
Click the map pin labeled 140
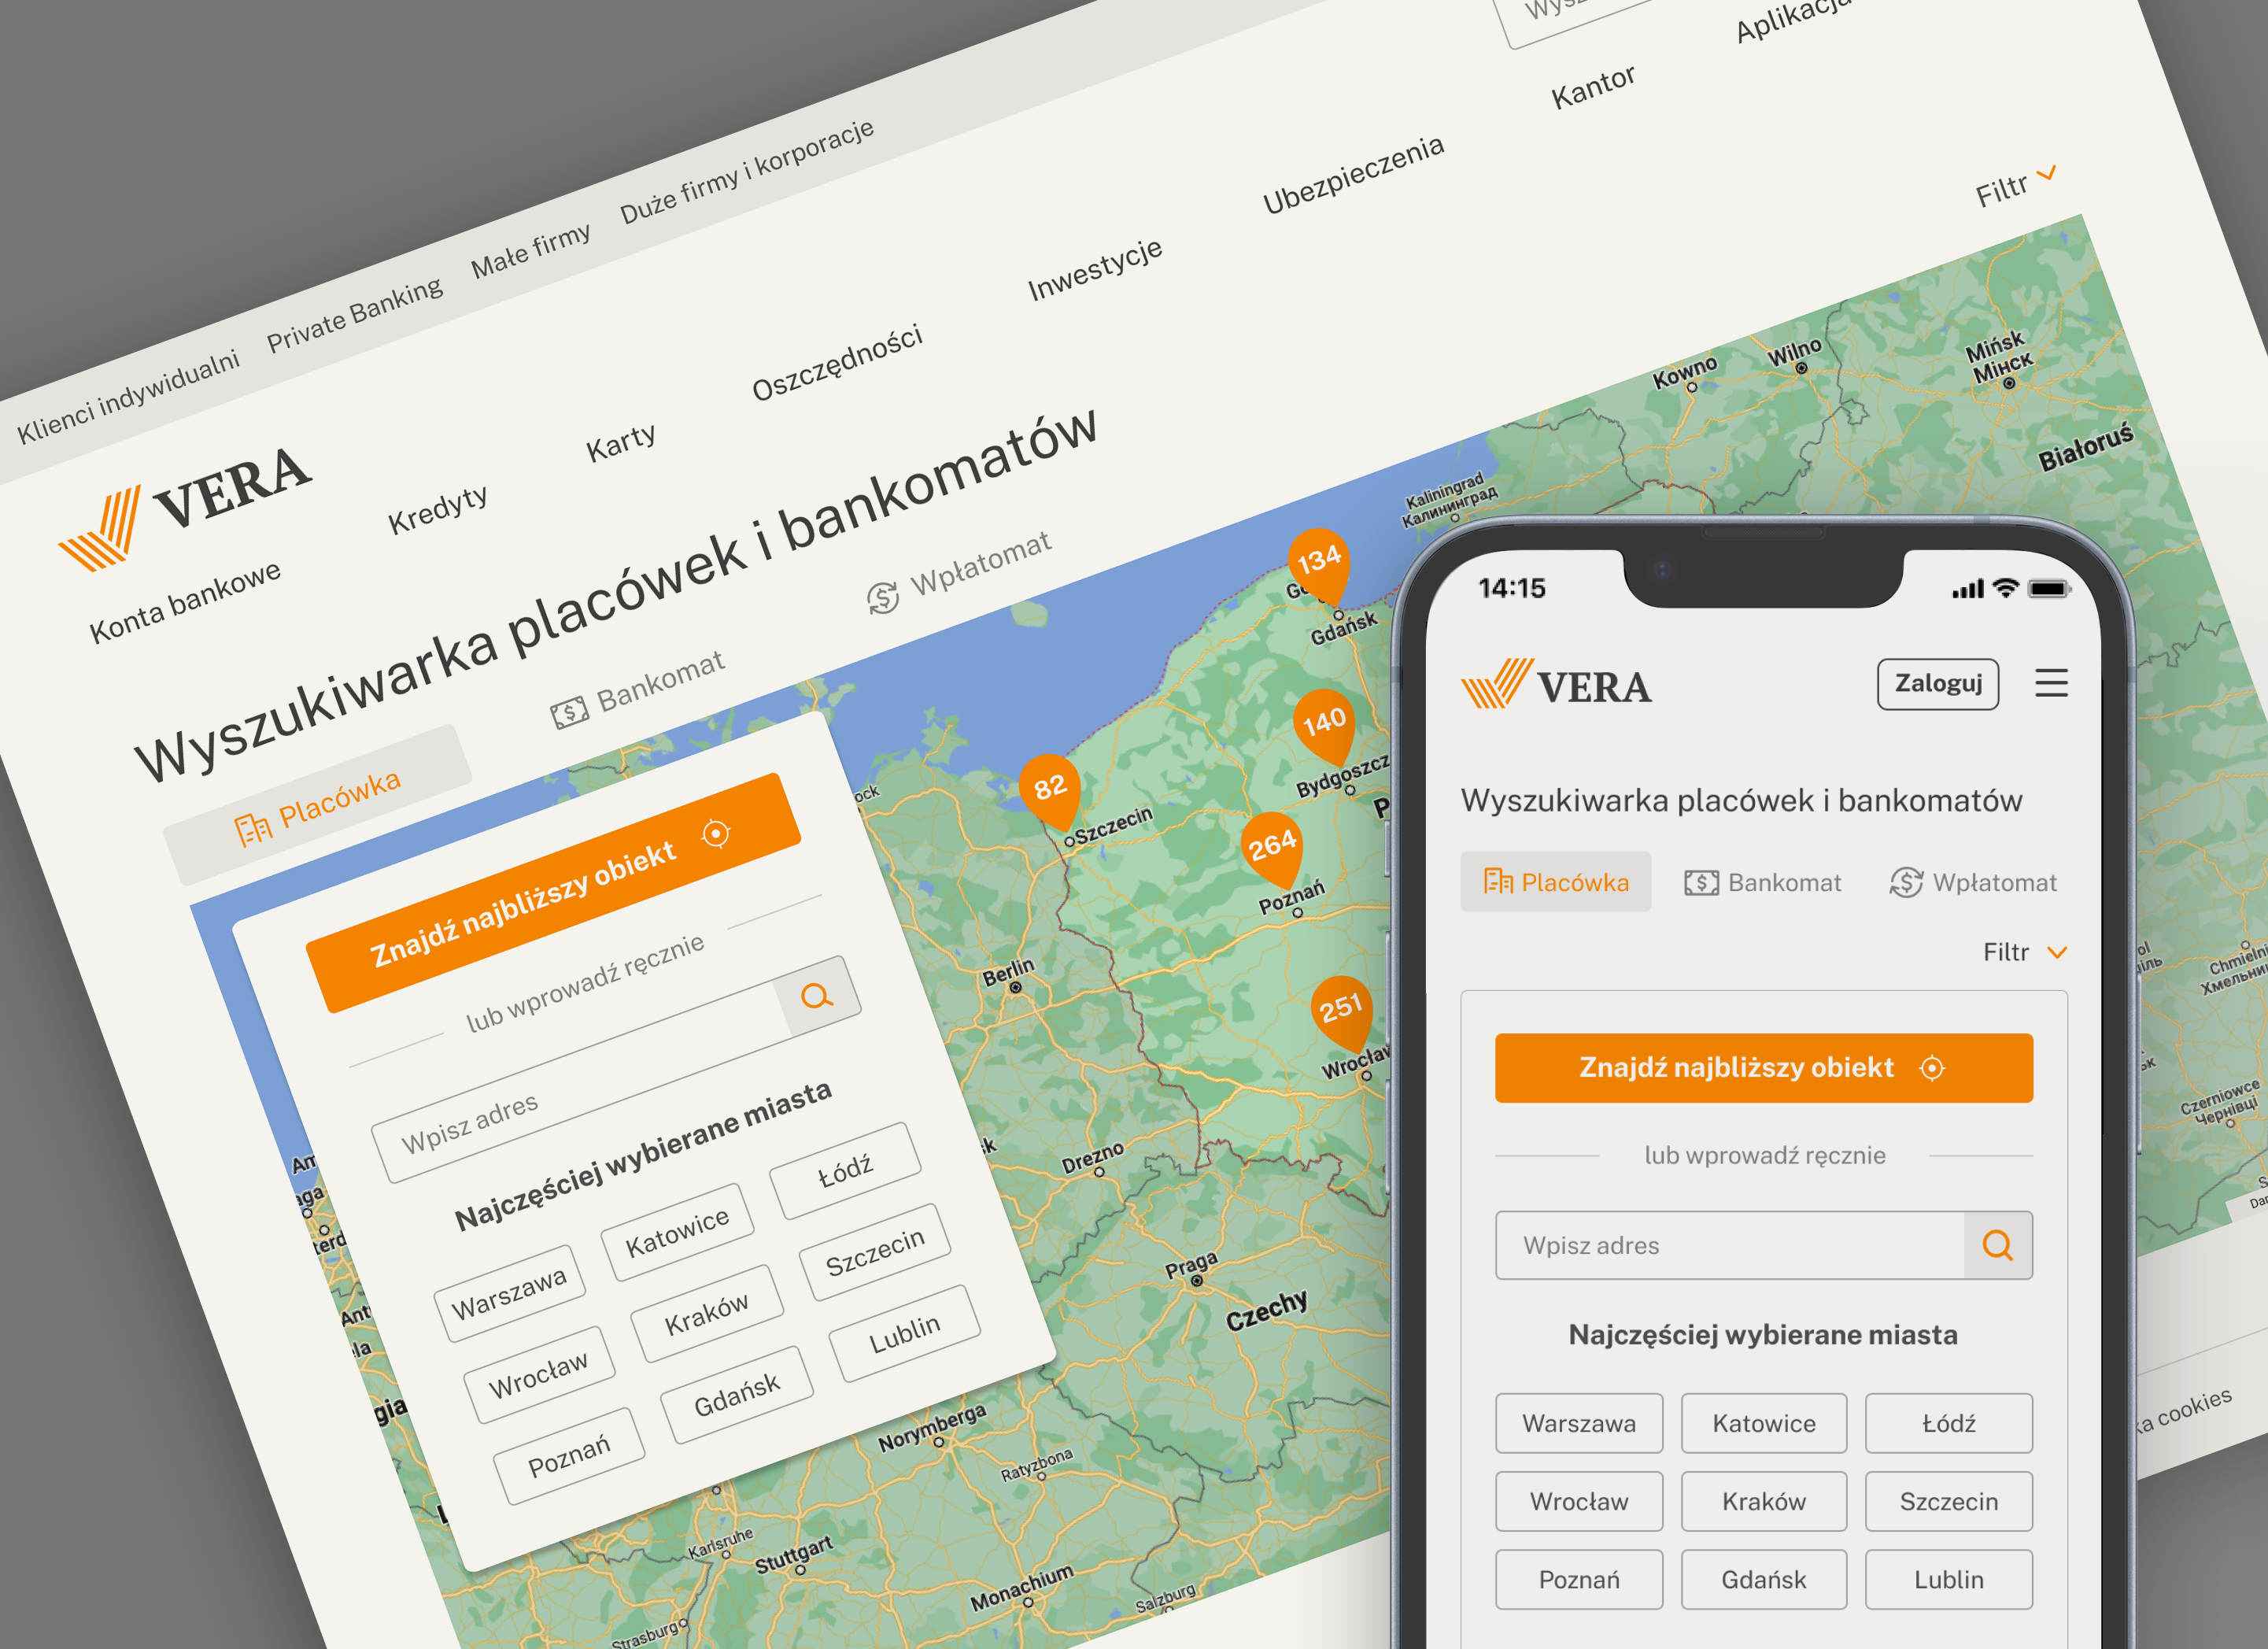(x=1324, y=722)
